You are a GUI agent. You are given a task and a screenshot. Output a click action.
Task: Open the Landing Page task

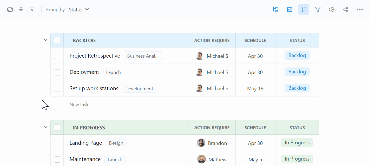(86, 143)
